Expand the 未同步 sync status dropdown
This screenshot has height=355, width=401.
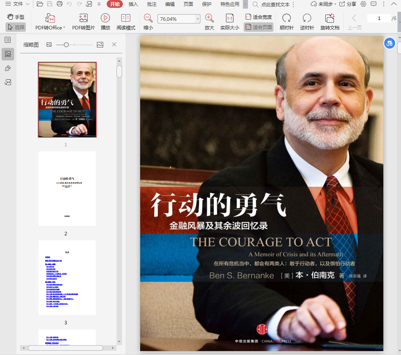click(x=322, y=4)
